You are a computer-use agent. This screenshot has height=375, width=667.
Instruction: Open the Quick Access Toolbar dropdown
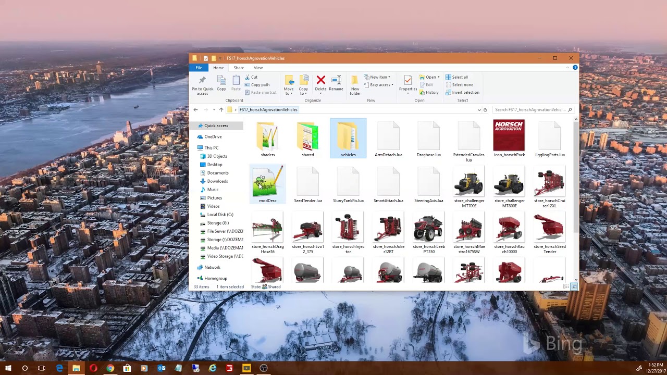220,58
